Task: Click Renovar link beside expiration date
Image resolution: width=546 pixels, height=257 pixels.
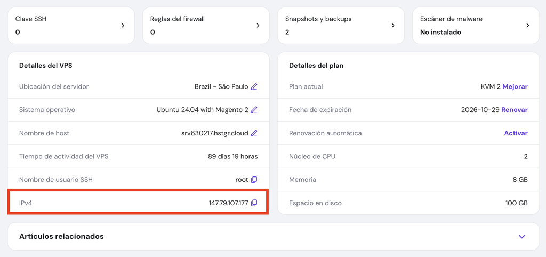Action: coord(514,110)
